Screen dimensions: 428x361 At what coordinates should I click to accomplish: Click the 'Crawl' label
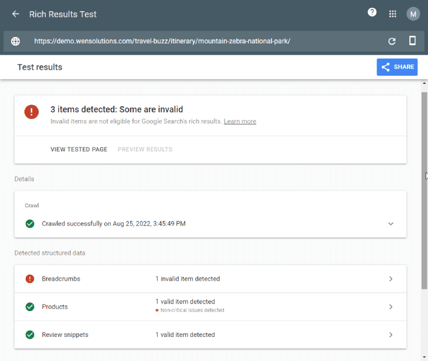(32, 205)
